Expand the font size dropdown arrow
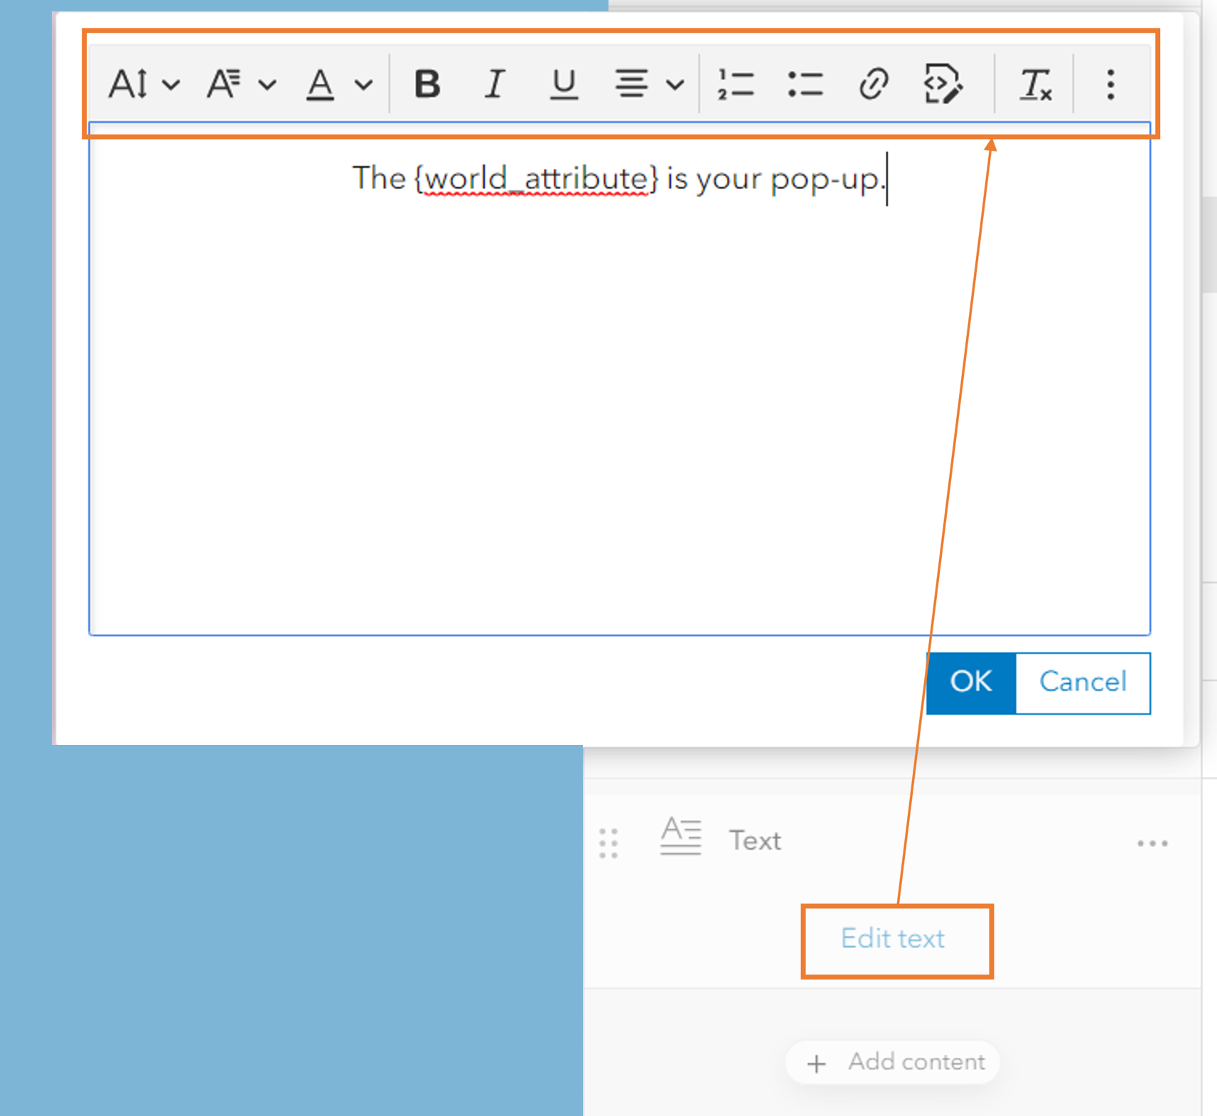 tap(171, 85)
